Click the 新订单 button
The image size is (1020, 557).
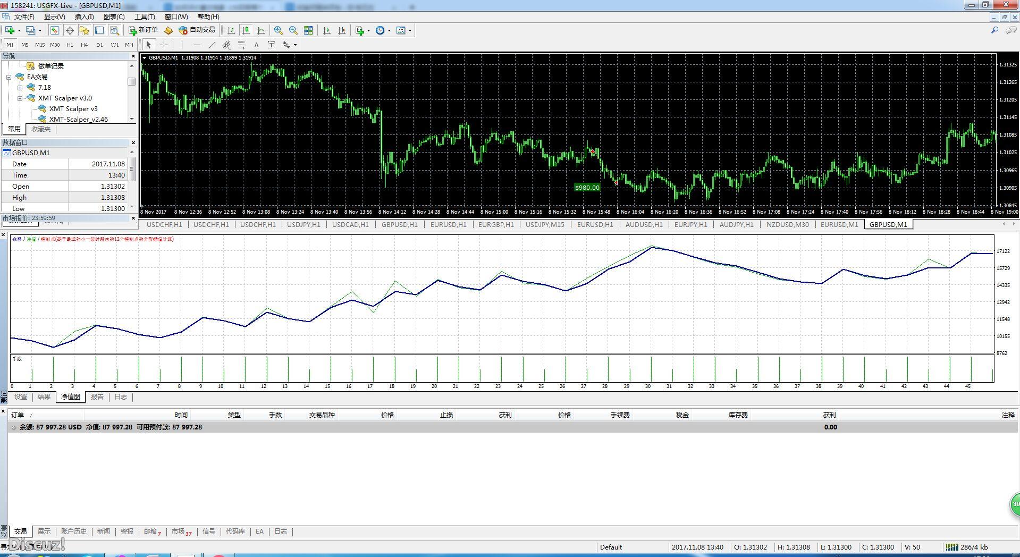tap(143, 30)
